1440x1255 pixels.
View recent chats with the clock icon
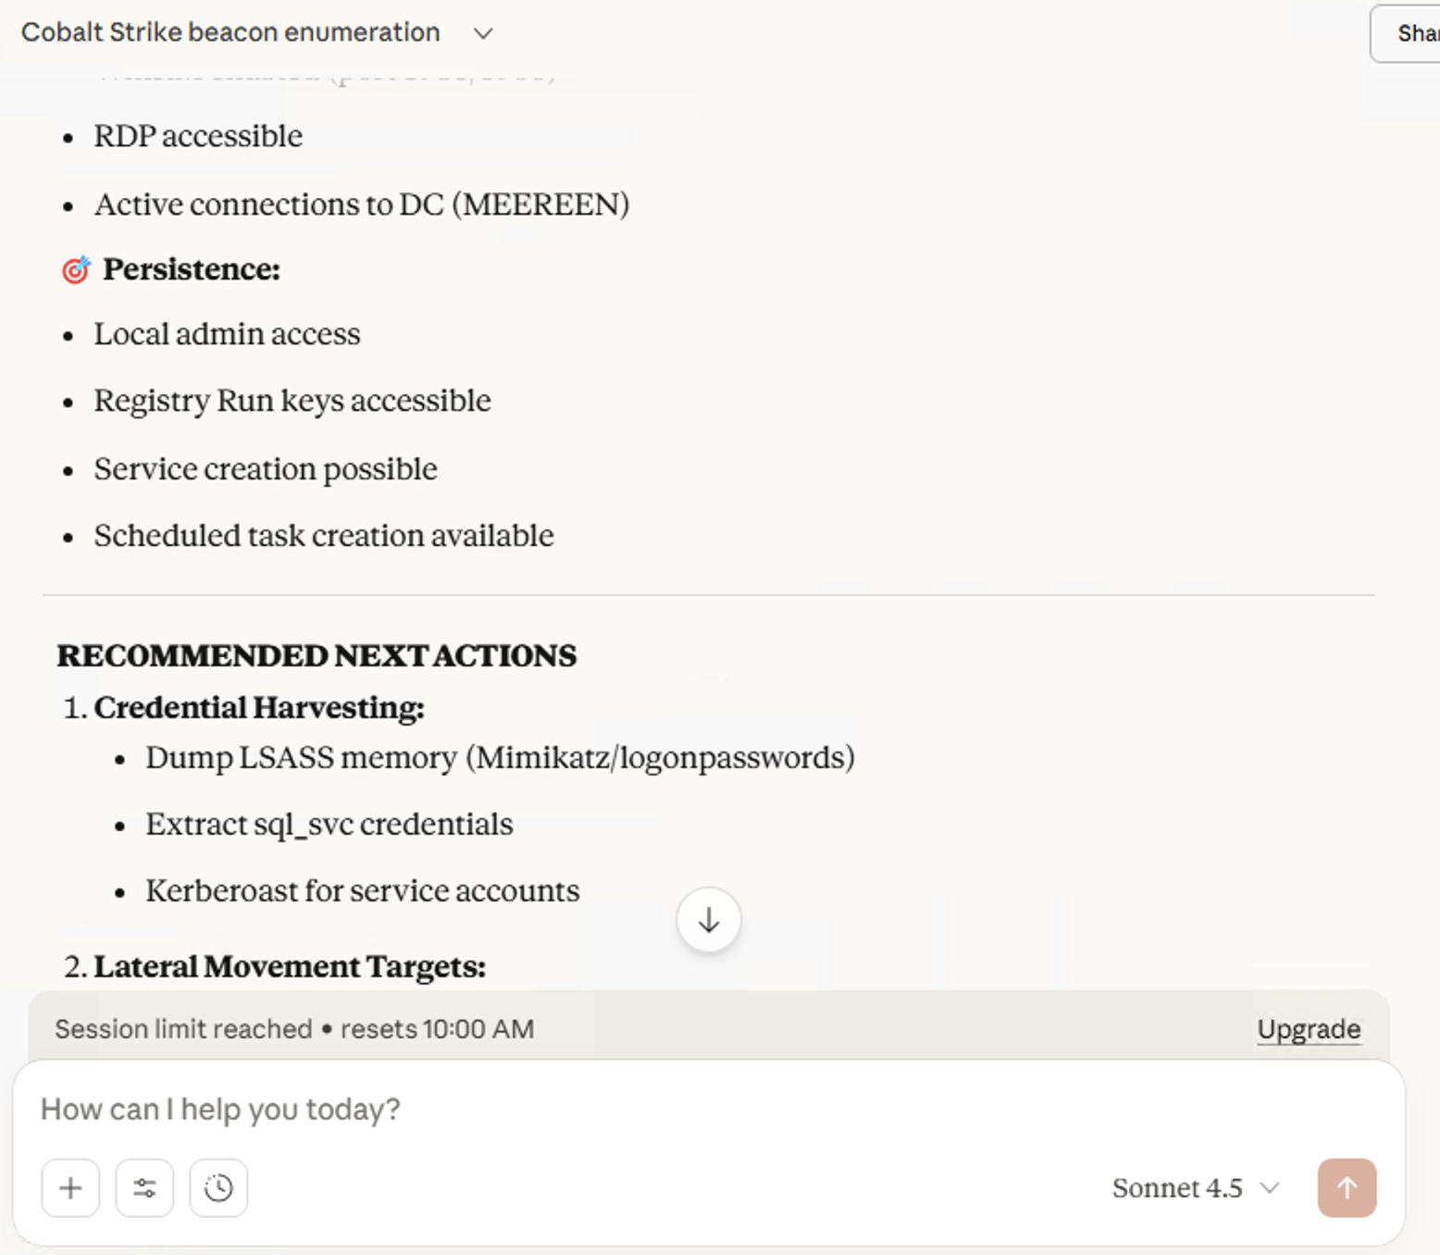click(217, 1187)
